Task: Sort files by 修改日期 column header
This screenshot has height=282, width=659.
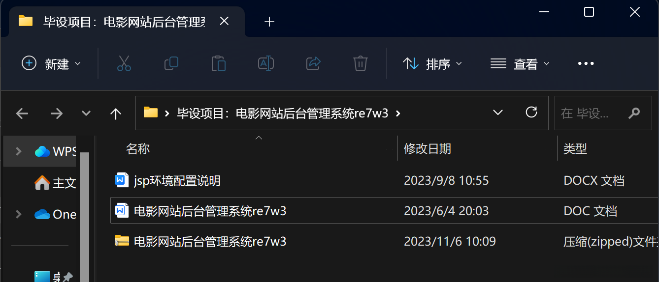Action: pos(428,149)
